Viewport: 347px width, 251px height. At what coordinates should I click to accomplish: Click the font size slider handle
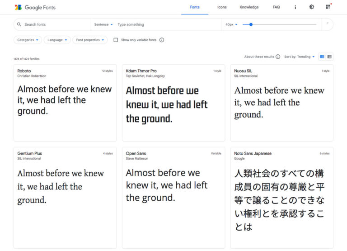tap(251, 24)
